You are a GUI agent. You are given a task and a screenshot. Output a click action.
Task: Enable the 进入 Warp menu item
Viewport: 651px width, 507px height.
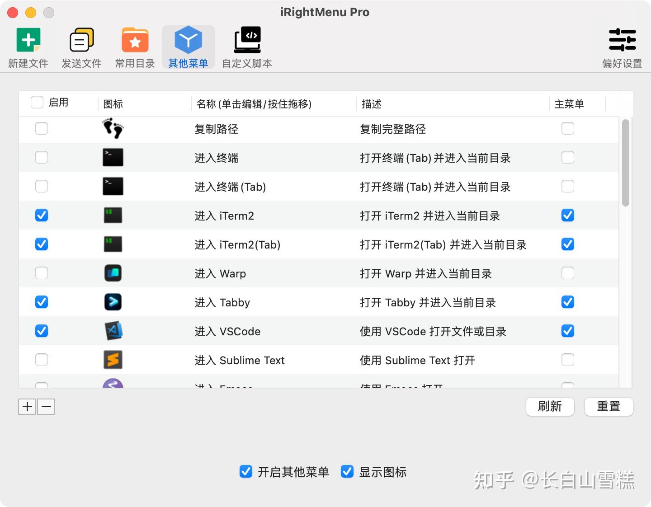point(42,273)
